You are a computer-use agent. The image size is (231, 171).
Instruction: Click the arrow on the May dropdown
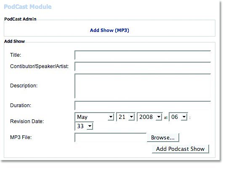point(111,117)
